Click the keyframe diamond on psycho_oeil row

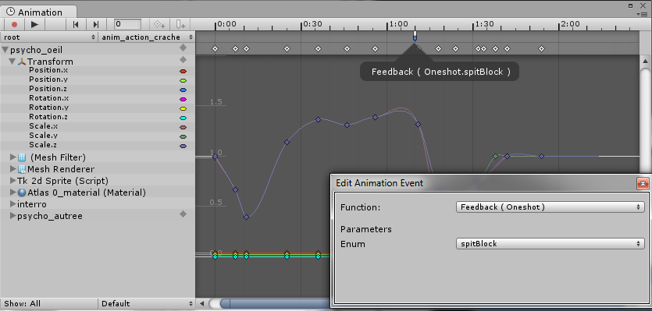click(183, 48)
